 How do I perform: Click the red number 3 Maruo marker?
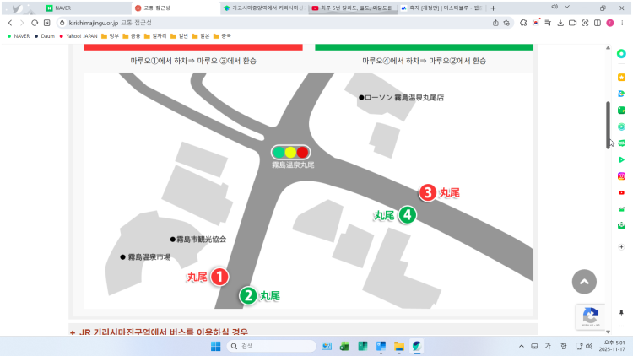429,192
